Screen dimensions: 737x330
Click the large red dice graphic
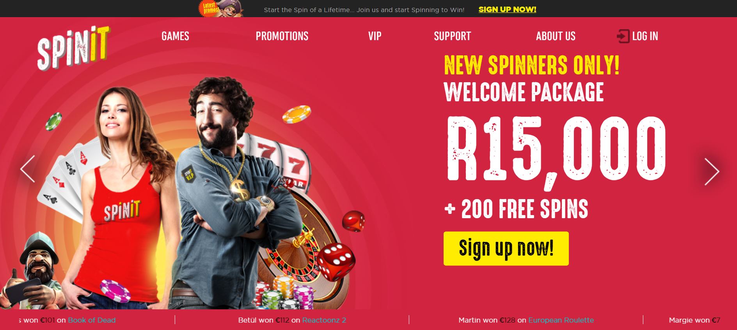(x=335, y=261)
